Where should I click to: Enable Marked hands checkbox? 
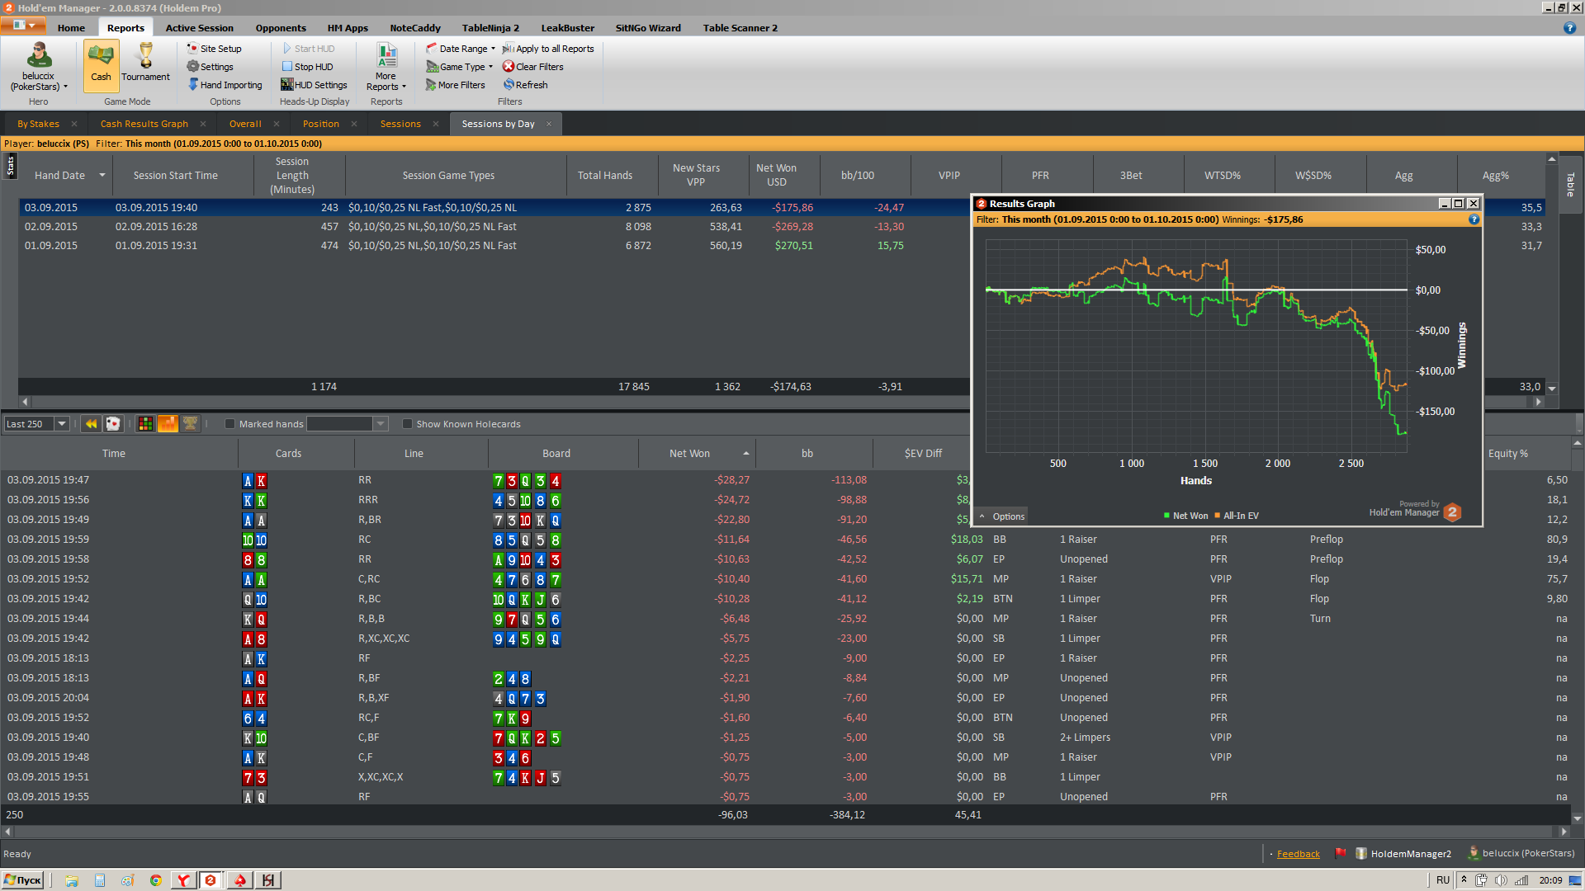230,424
